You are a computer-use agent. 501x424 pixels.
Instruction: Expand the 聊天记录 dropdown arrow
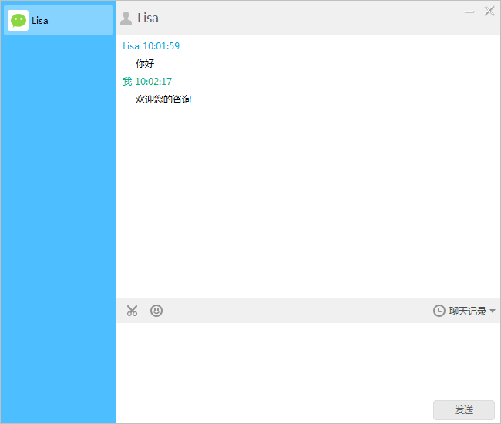tap(493, 311)
